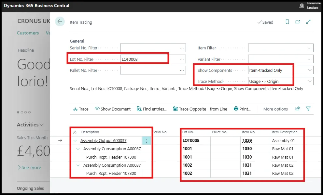
Task: Click See more in the background page
Action: click(29, 167)
